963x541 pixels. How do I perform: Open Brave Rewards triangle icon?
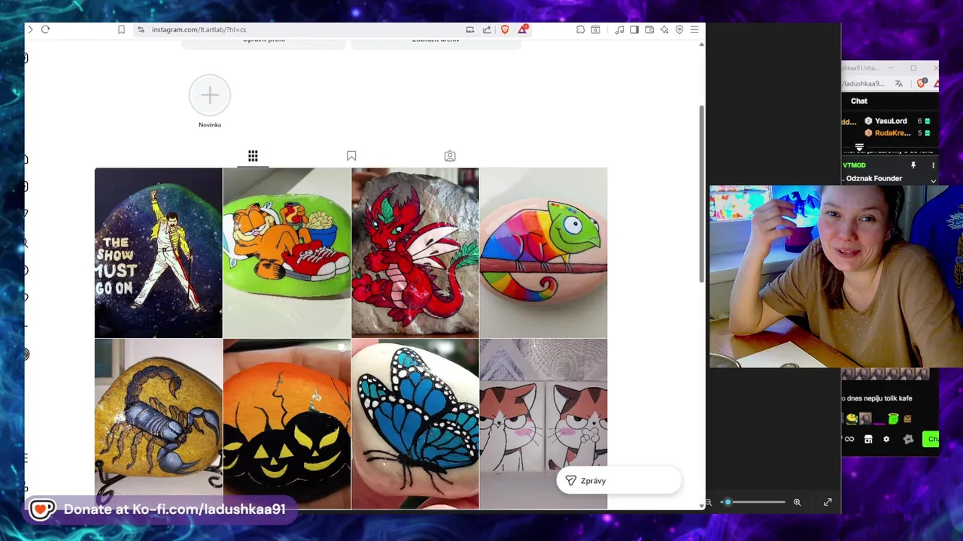click(522, 29)
